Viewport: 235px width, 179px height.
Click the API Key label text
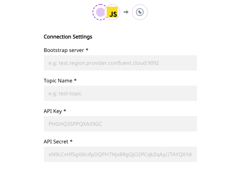tap(53, 111)
